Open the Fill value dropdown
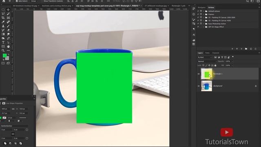 click(x=232, y=65)
